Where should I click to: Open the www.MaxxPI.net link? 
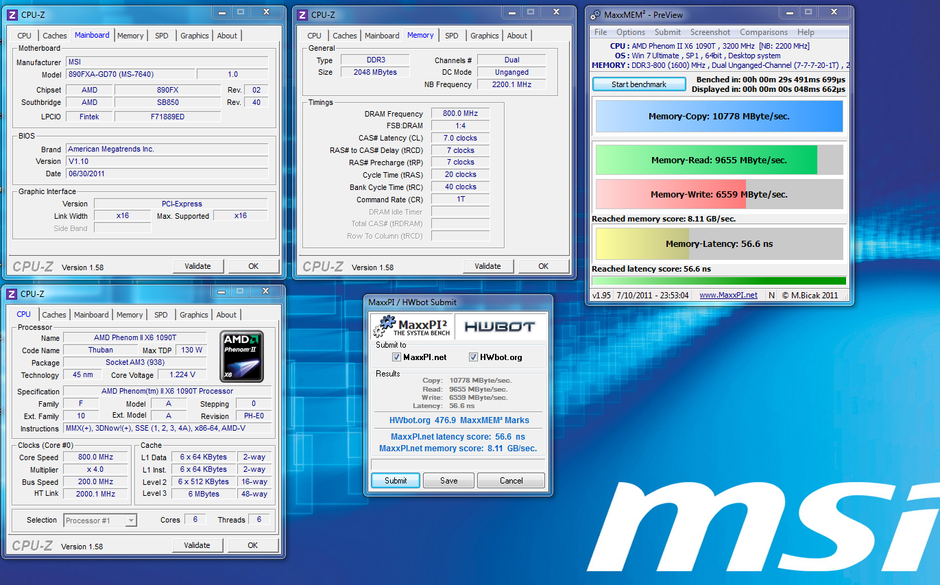[x=728, y=295]
